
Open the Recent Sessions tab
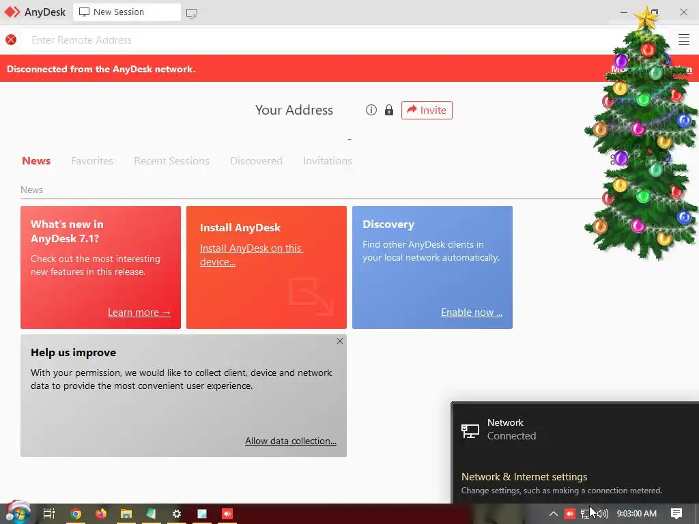[x=171, y=161]
